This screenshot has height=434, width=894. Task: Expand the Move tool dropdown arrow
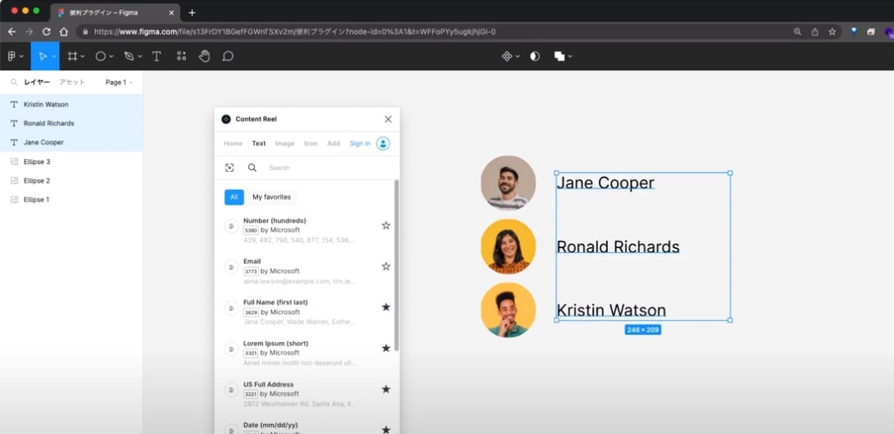(x=54, y=57)
